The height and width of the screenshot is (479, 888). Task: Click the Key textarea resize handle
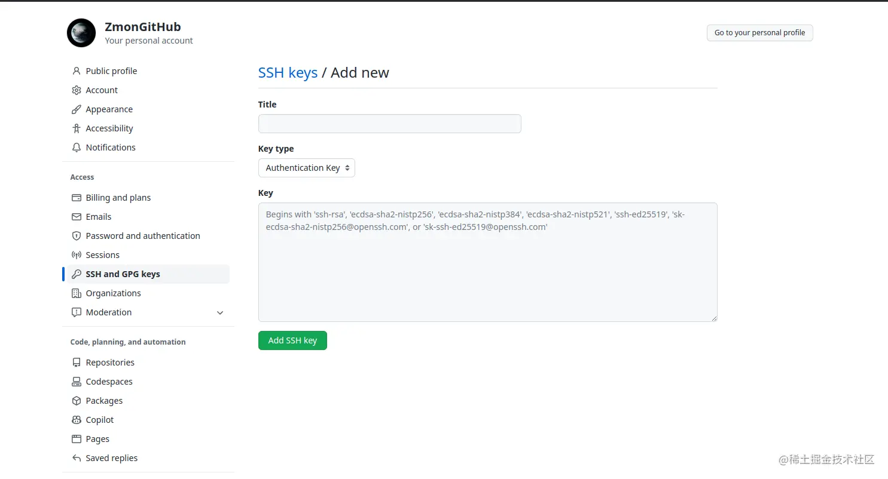[713, 318]
